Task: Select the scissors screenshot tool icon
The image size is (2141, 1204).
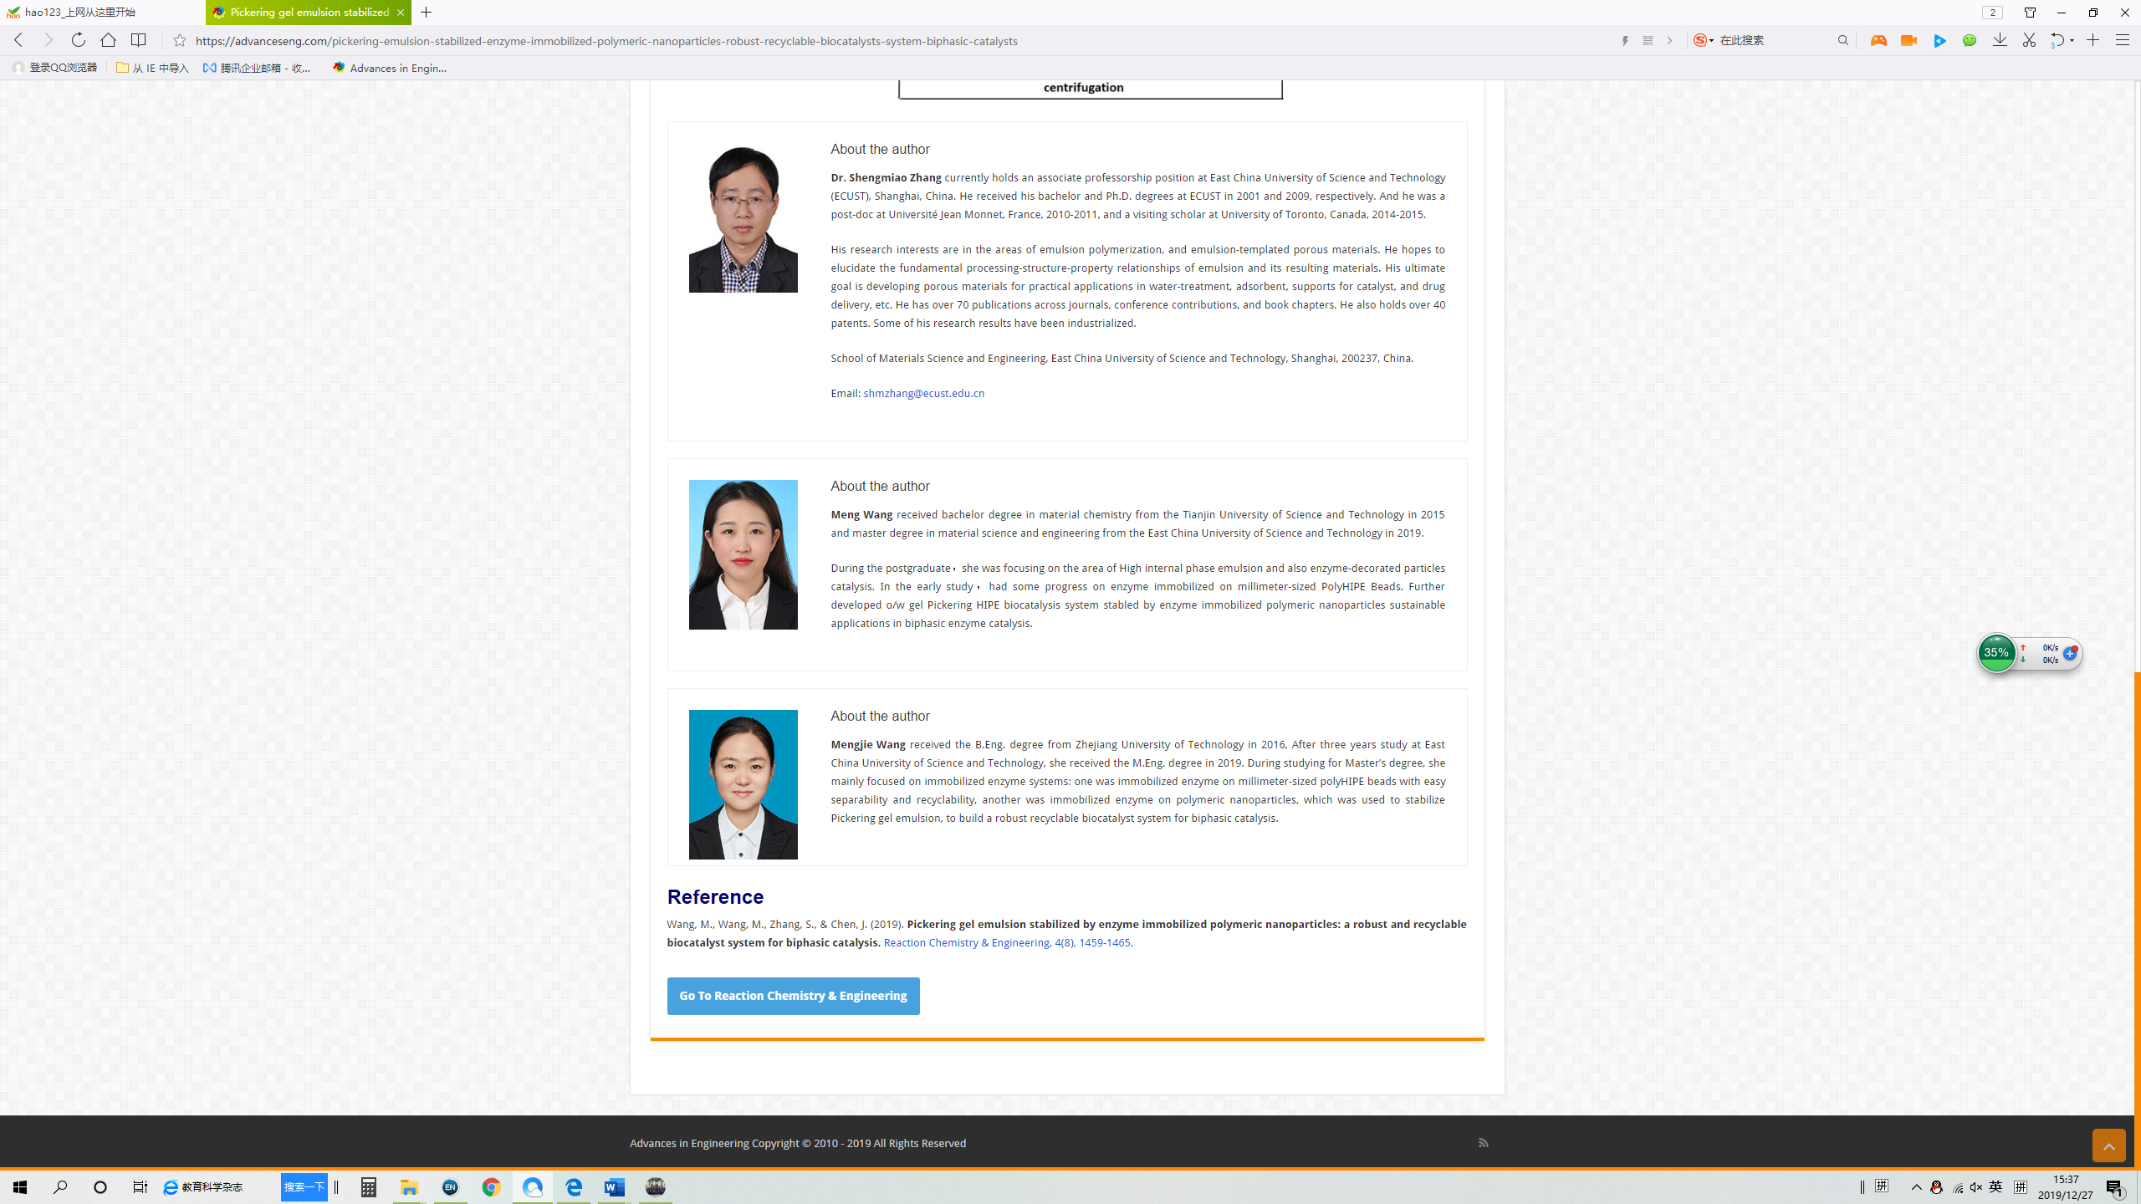Action: point(2029,40)
